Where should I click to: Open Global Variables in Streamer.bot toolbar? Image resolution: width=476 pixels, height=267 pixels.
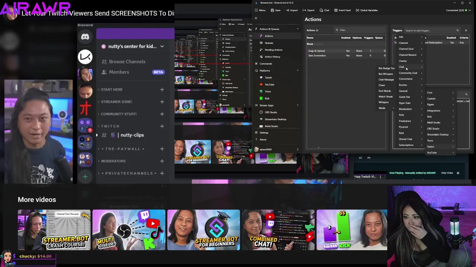coord(367,10)
